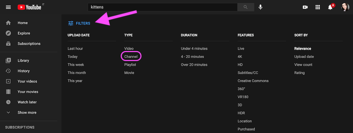This screenshot has height=133, width=353.
Task: Open Subscriptions from the sidebar
Action: pos(29,44)
